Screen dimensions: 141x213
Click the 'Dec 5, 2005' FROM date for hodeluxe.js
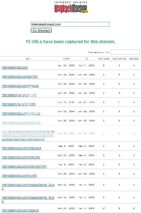tap(66, 146)
